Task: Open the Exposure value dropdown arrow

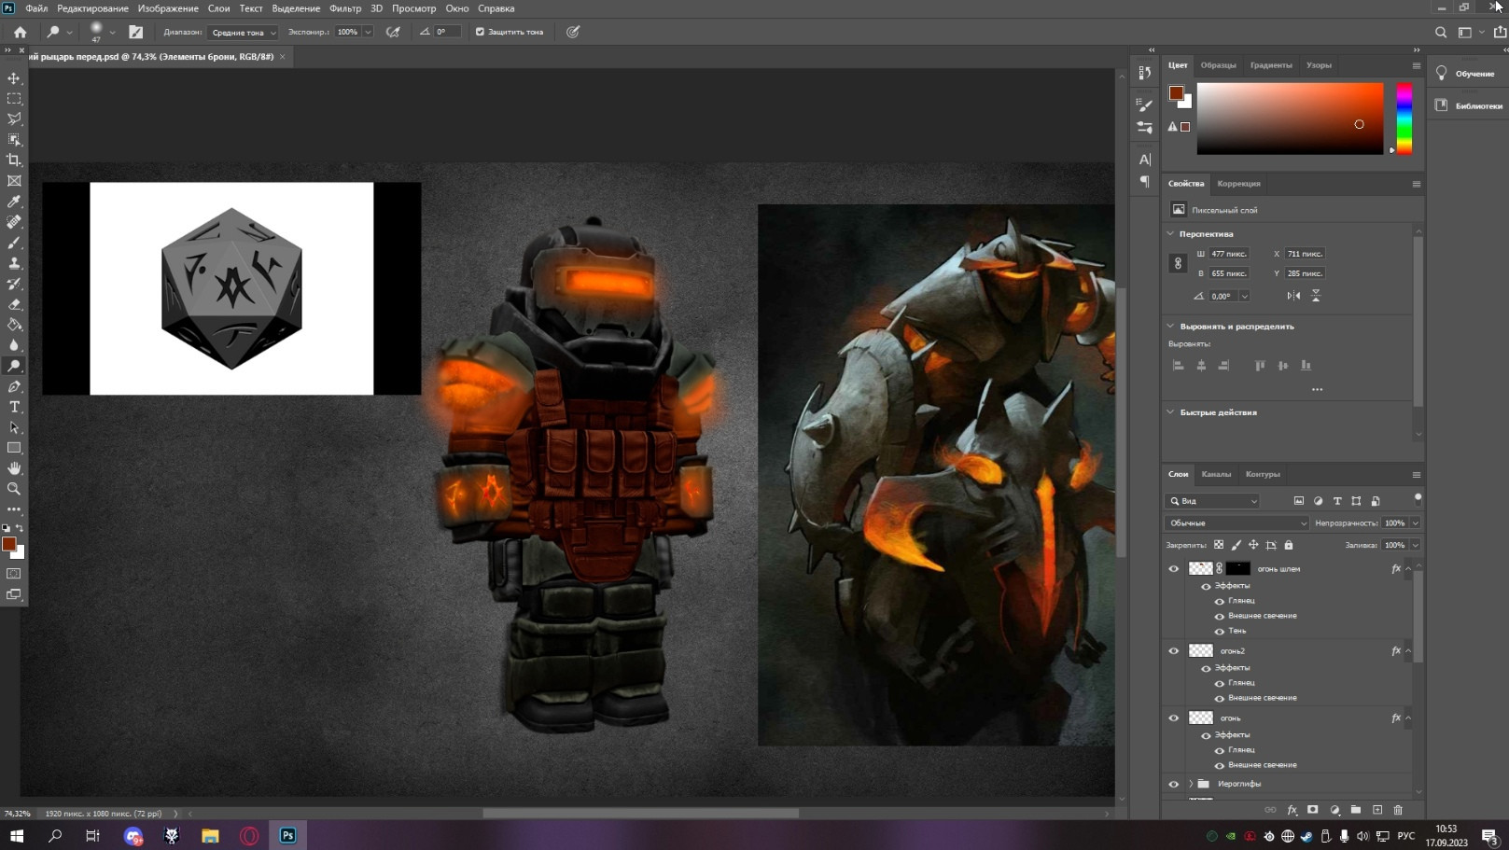Action: 368,32
